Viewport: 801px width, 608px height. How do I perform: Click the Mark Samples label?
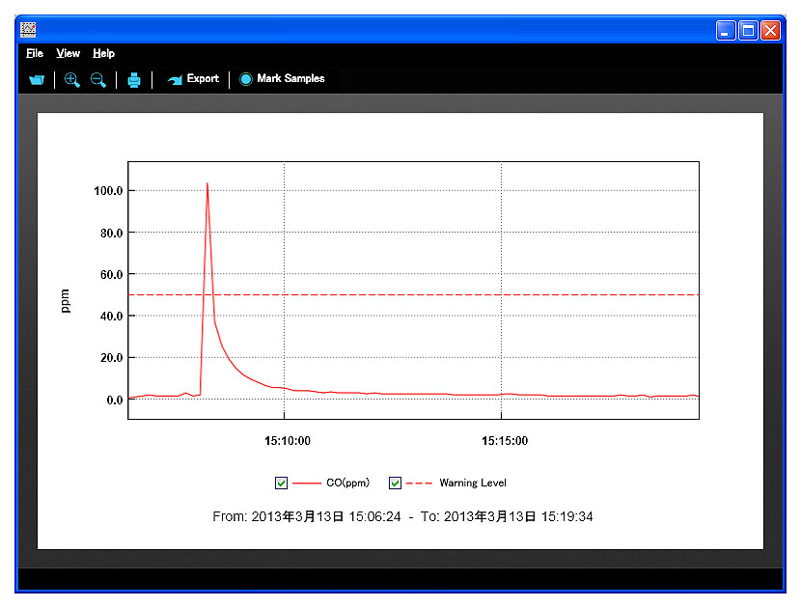[x=290, y=79]
